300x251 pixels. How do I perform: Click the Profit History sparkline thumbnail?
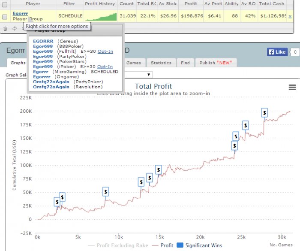(x=101, y=16)
